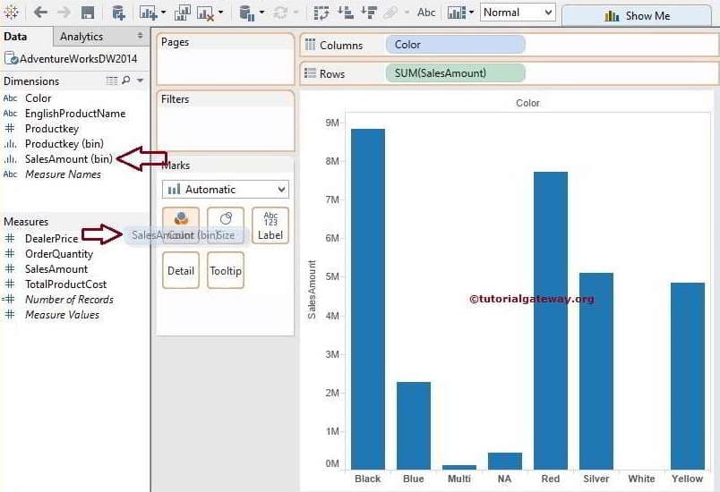Viewport: 720px width, 492px height.
Task: Select the EnglishProductName dimension field
Action: 75,114
